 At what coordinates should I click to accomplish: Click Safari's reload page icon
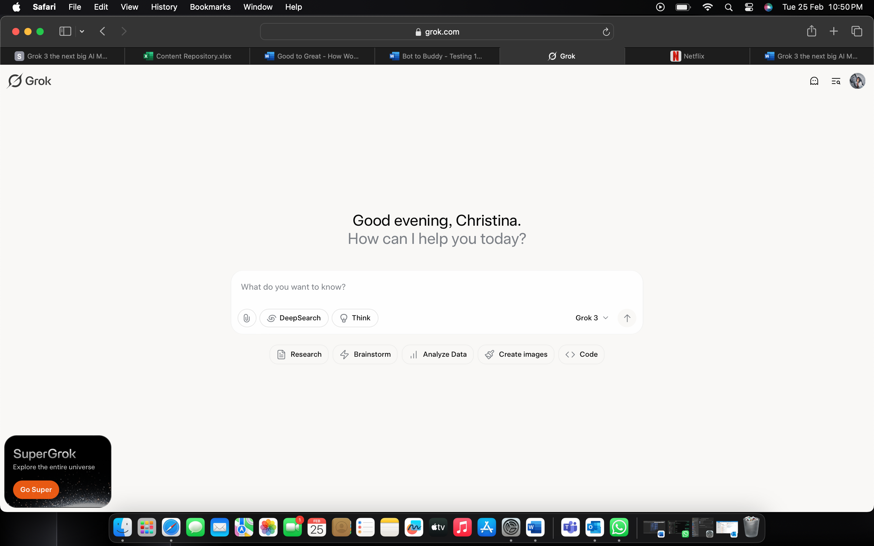[606, 32]
